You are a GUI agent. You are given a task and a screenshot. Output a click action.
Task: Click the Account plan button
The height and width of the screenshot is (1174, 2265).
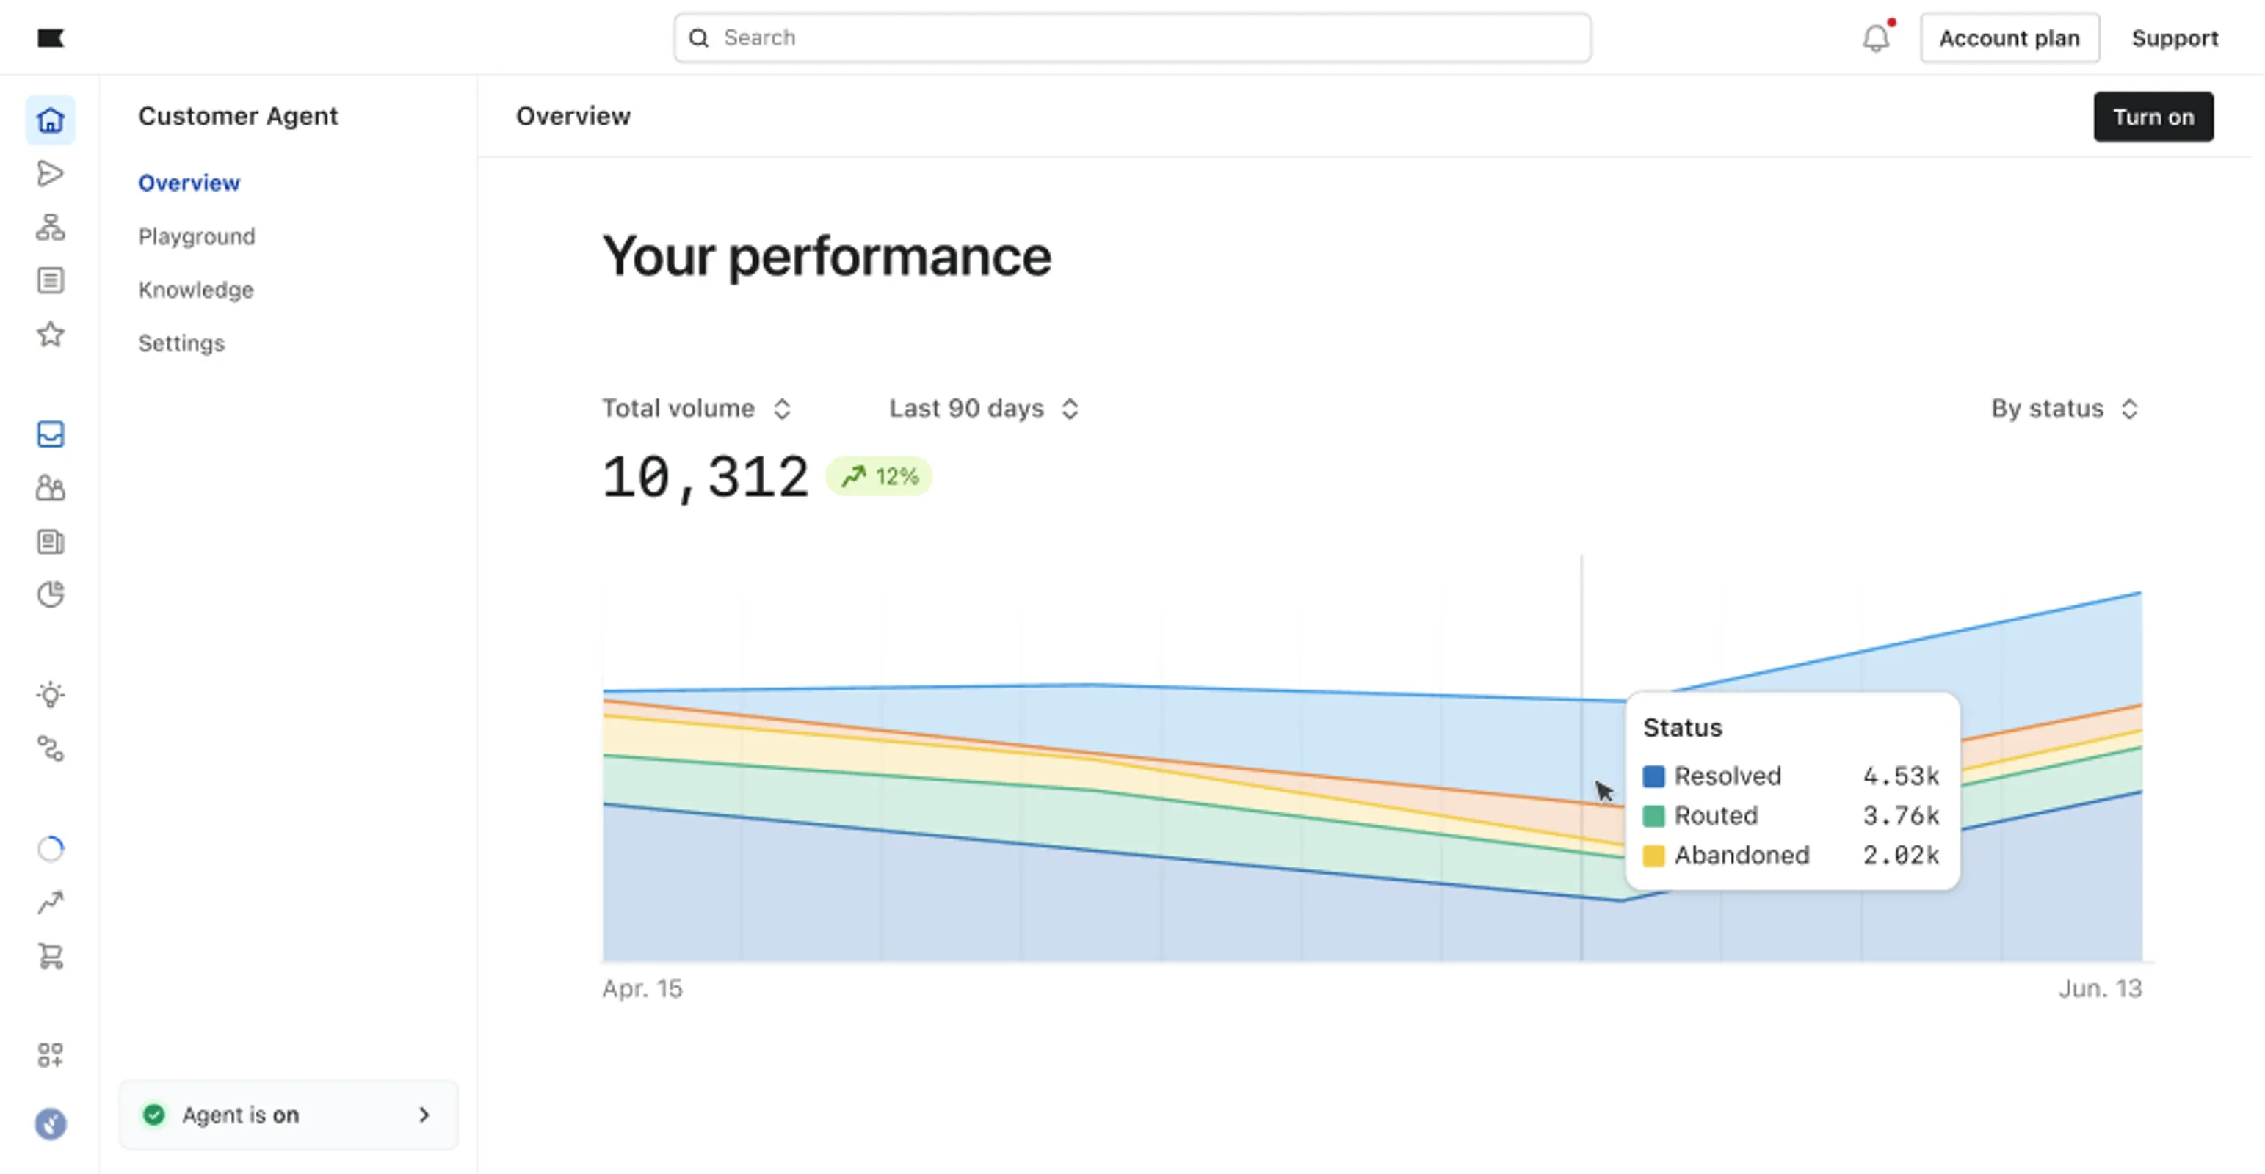(2009, 37)
